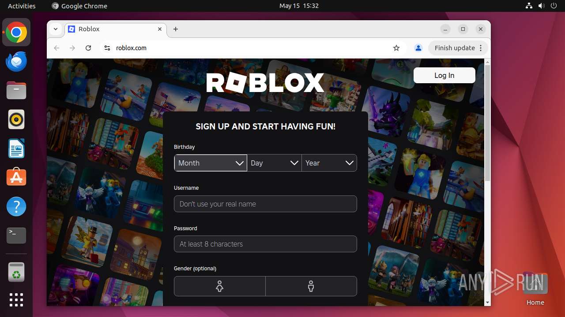This screenshot has width=565, height=317.
Task: Open the power icon in top bar
Action: (x=554, y=6)
